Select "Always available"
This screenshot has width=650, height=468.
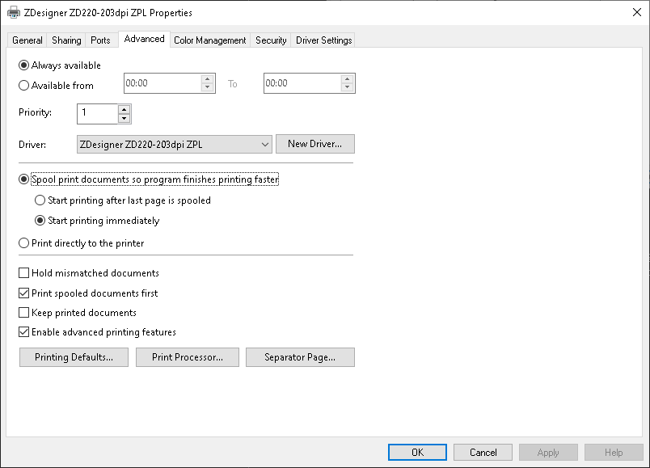point(23,65)
